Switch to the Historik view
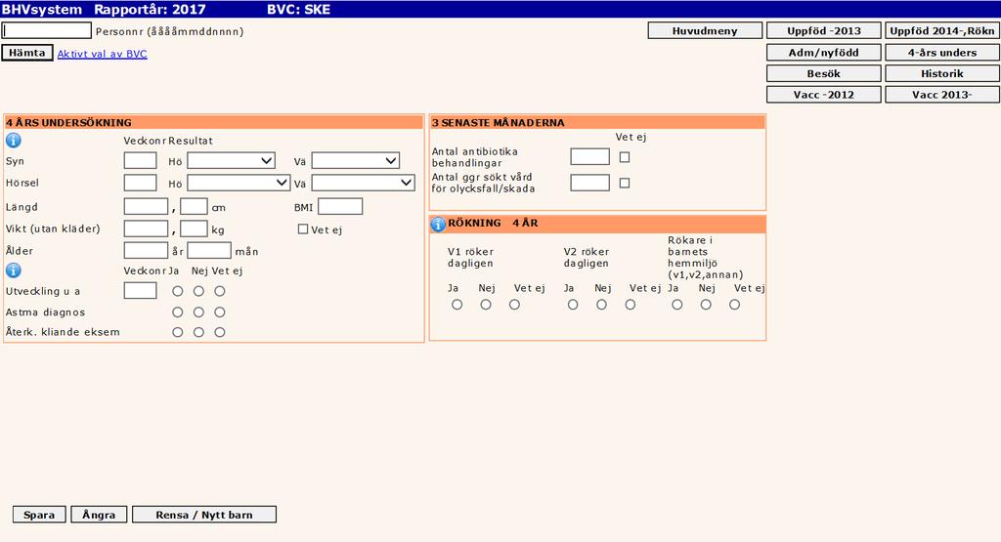The height and width of the screenshot is (542, 1001). point(942,73)
